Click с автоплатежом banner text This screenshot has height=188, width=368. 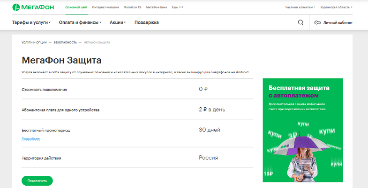pos(293,95)
